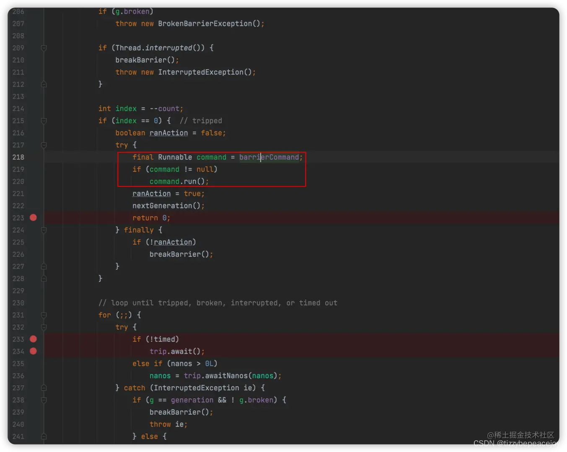Click 'throw ie;' on line 240
Image resolution: width=567 pixels, height=452 pixels.
[x=168, y=424]
